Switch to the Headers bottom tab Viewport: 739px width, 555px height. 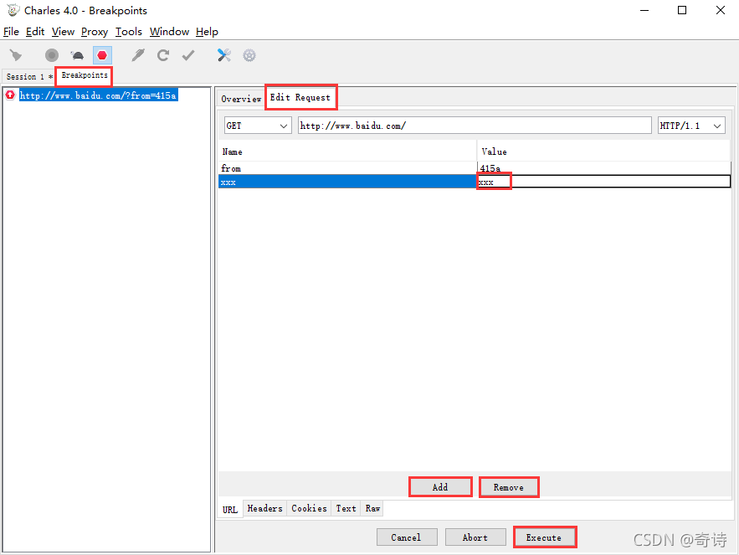(264, 508)
